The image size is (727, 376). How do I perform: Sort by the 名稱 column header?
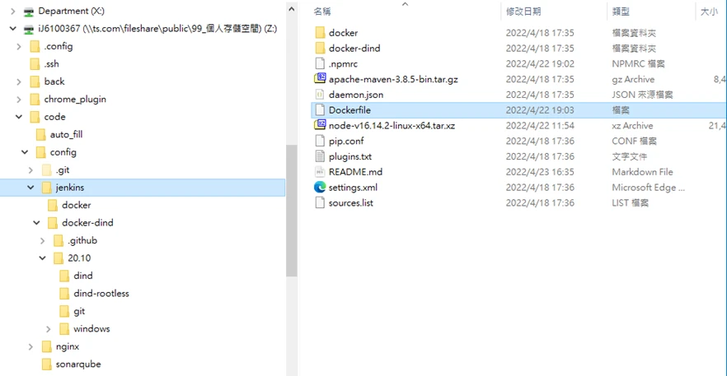click(322, 12)
